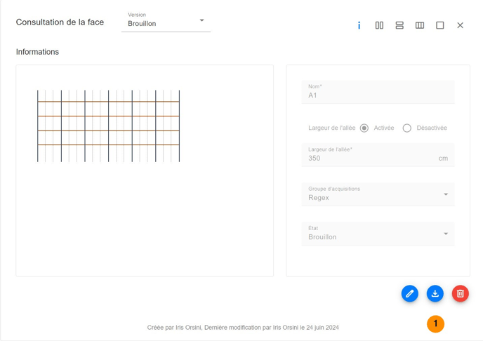
Task: Click the Nom field containing A1
Action: point(378,93)
